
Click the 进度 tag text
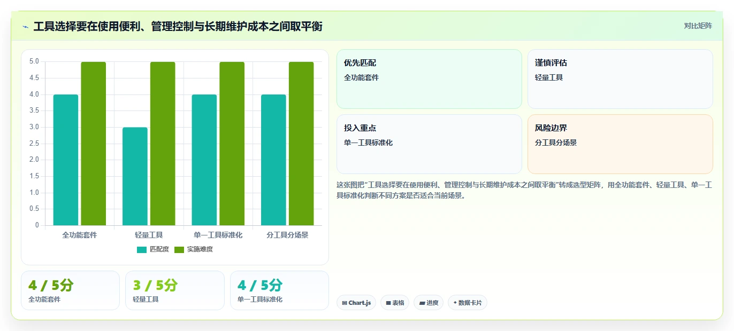(x=433, y=303)
